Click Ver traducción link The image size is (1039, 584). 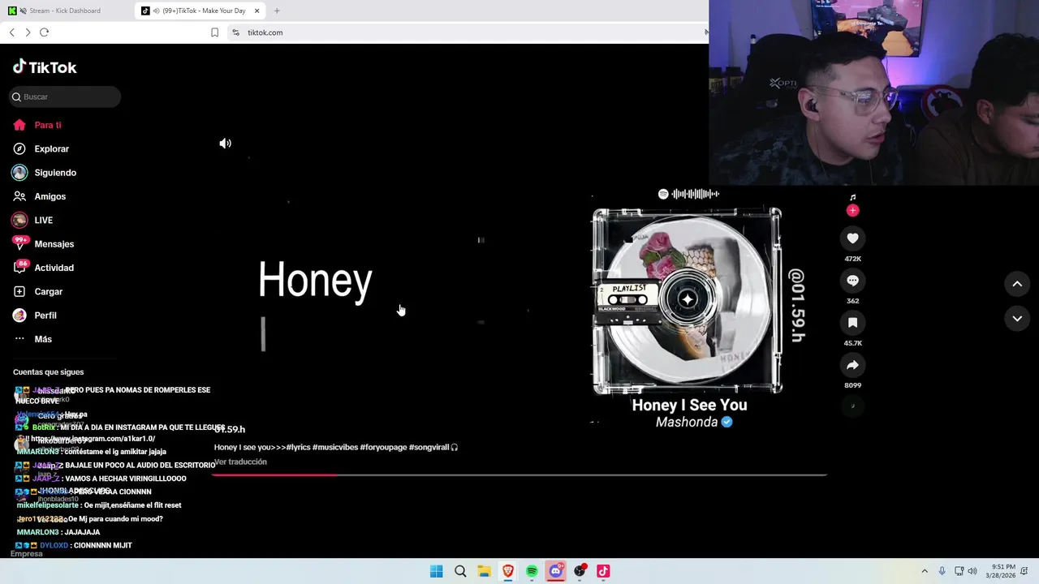coord(240,462)
